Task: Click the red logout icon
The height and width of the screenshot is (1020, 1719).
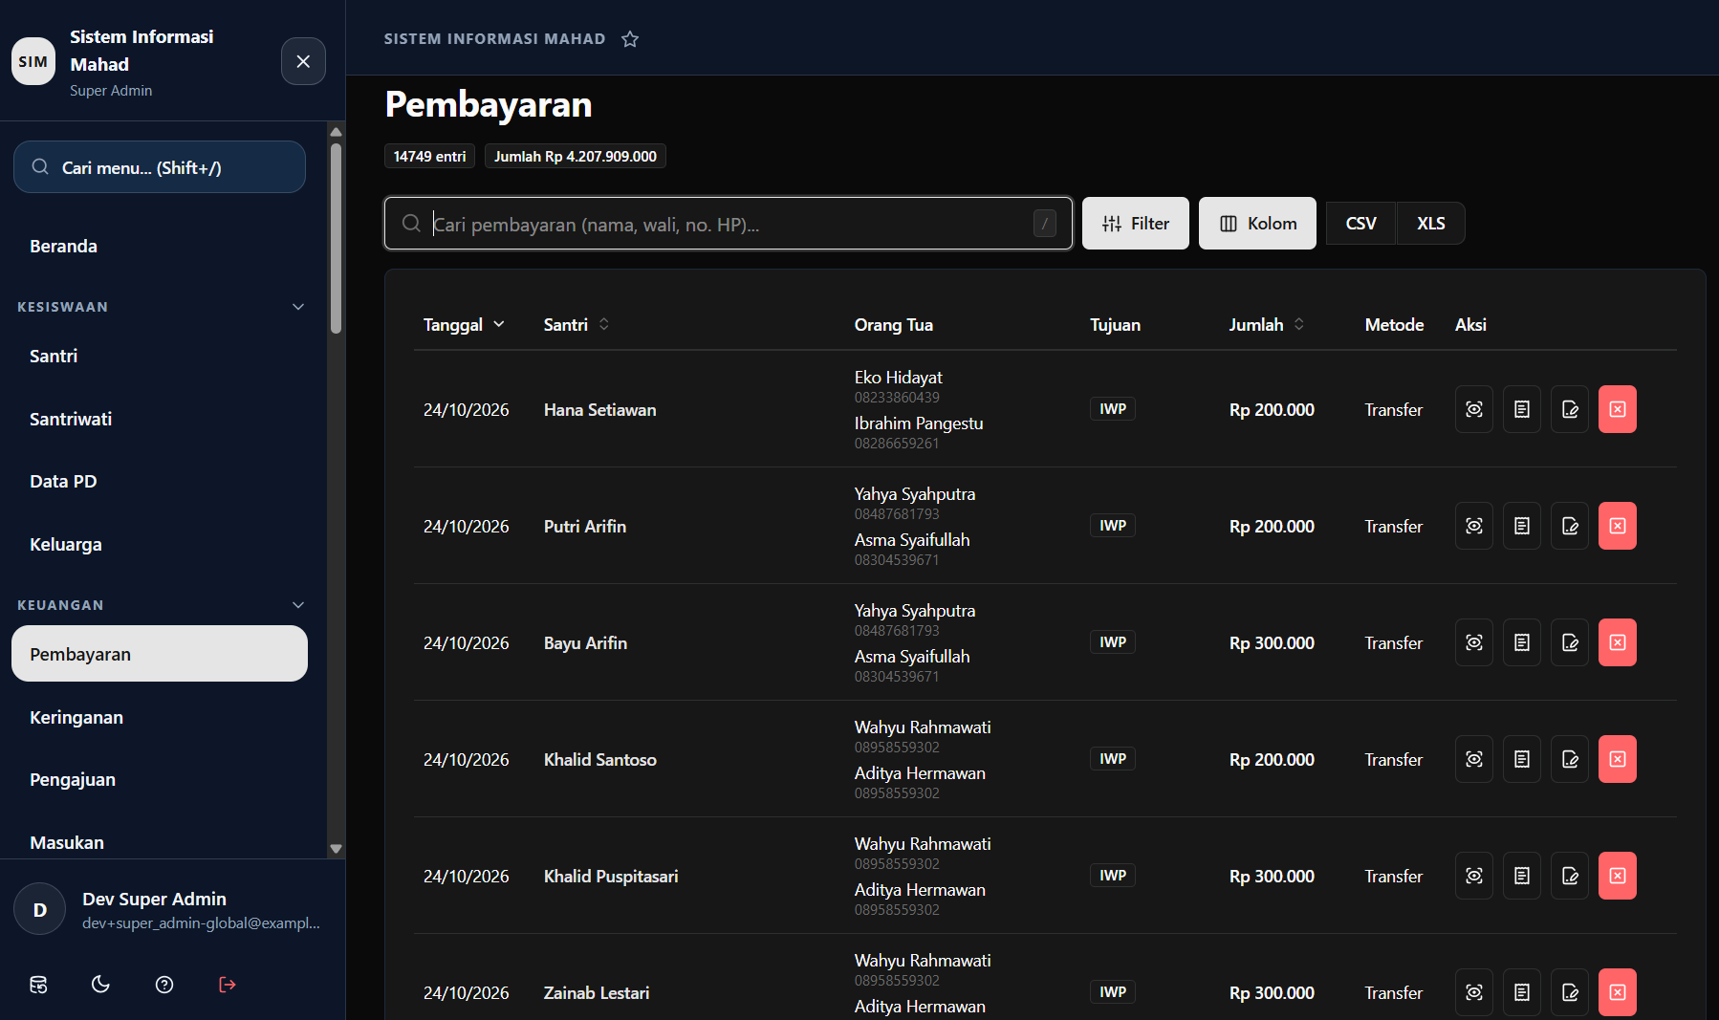Action: point(228,985)
